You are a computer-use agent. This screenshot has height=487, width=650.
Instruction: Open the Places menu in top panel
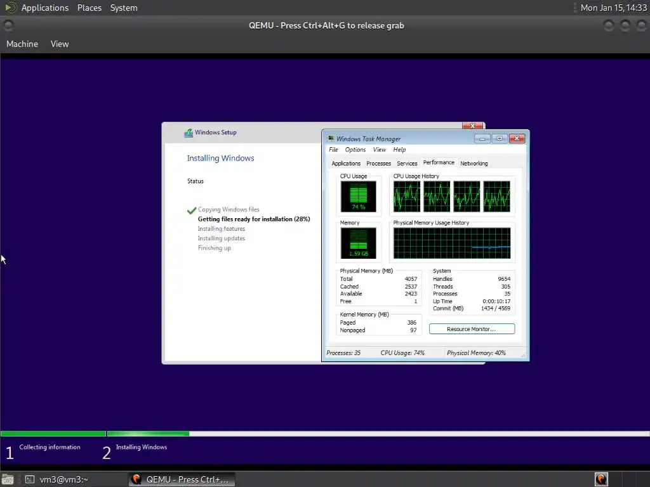point(89,8)
